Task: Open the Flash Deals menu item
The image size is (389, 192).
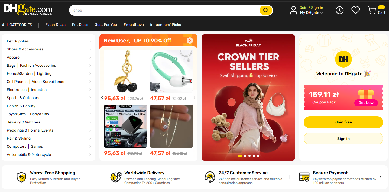Action: pyautogui.click(x=55, y=25)
